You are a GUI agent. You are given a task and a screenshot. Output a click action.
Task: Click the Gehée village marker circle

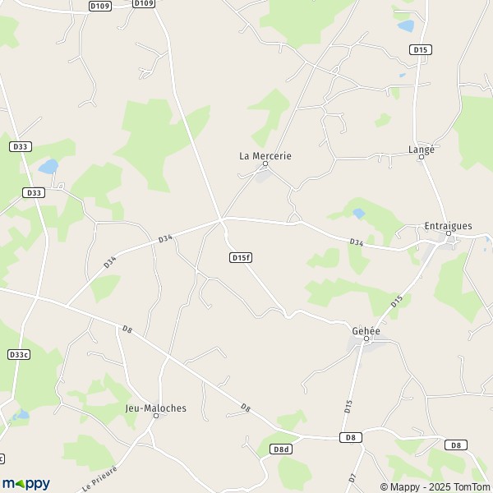366,339
